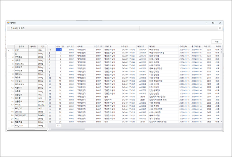Viewport: 232px width, 157px height.
Task: Select store code J8218 in row 16
Action: 142,97
